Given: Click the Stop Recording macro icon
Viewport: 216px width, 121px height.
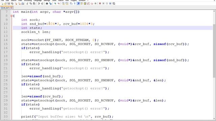Looking at the screenshot, I should 103,3.
